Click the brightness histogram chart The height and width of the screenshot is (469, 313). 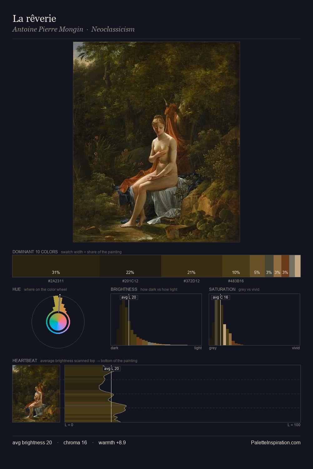pos(156,320)
